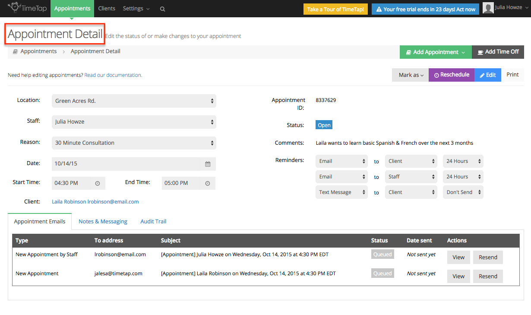Open Read our documentation link

coord(113,75)
